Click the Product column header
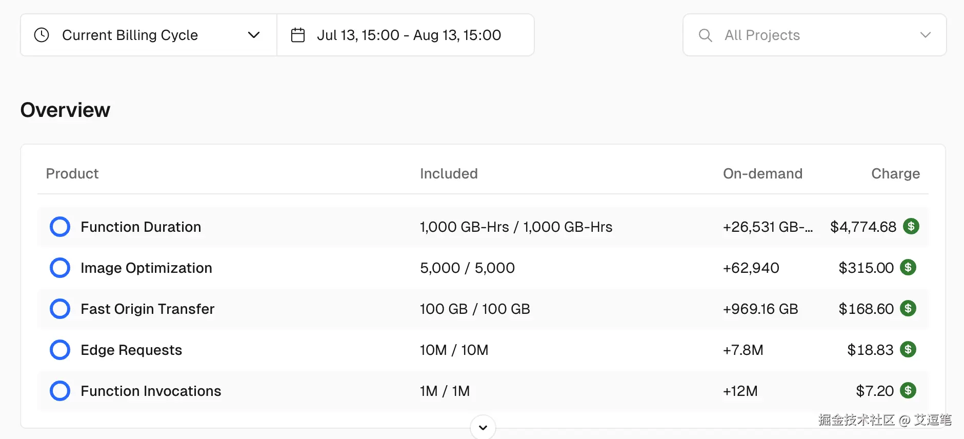 click(72, 173)
